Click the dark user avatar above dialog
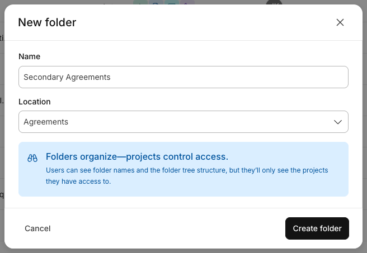Screen dimensions: 367x253 (274, 2)
